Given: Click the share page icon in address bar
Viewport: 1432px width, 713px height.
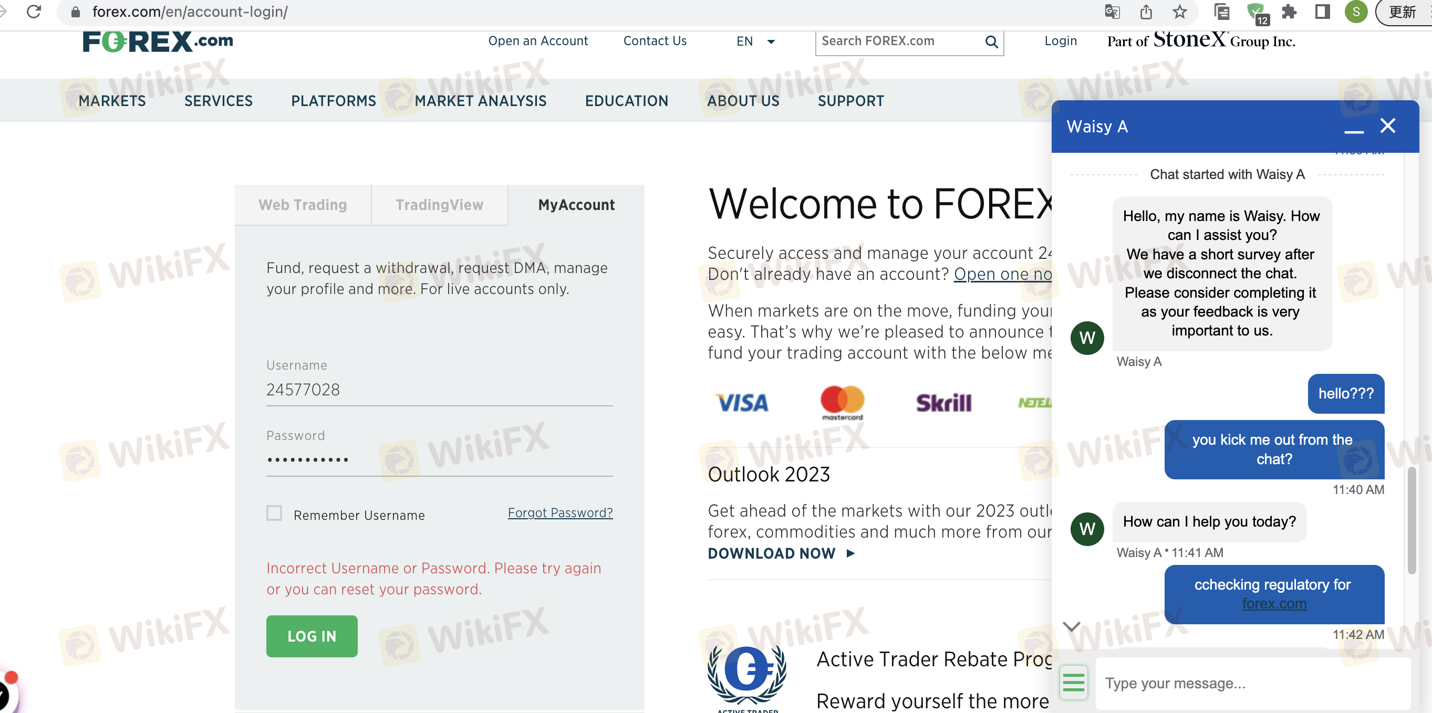Looking at the screenshot, I should click(1146, 12).
